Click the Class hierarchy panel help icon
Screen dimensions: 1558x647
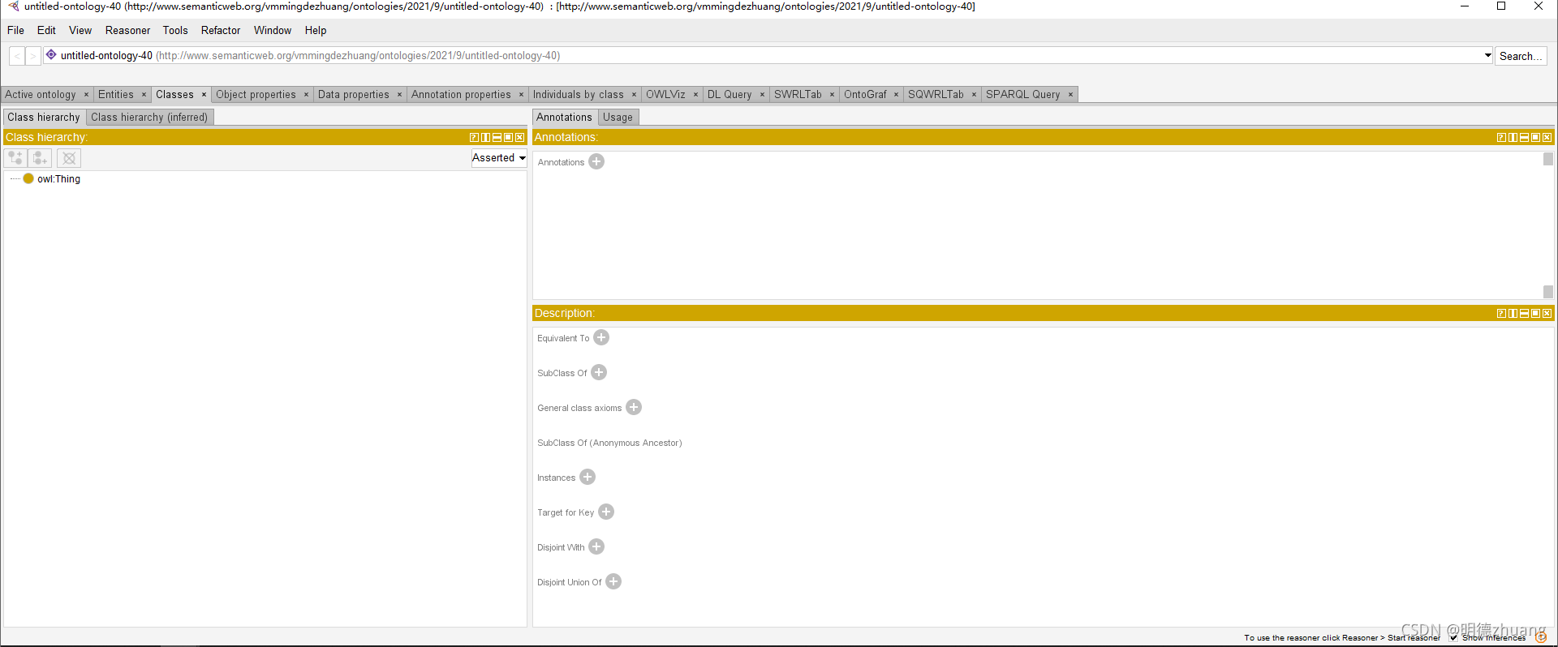(475, 138)
